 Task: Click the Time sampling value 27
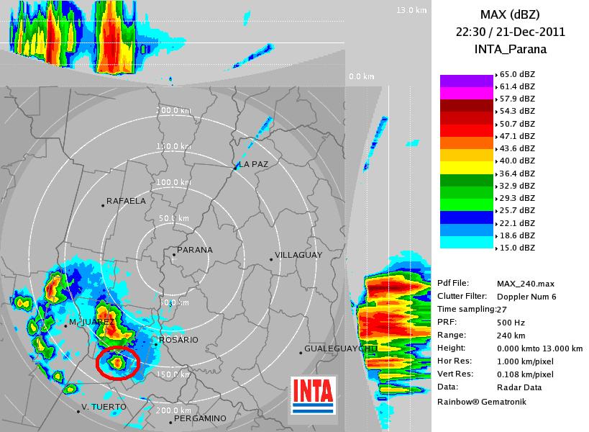(x=501, y=310)
